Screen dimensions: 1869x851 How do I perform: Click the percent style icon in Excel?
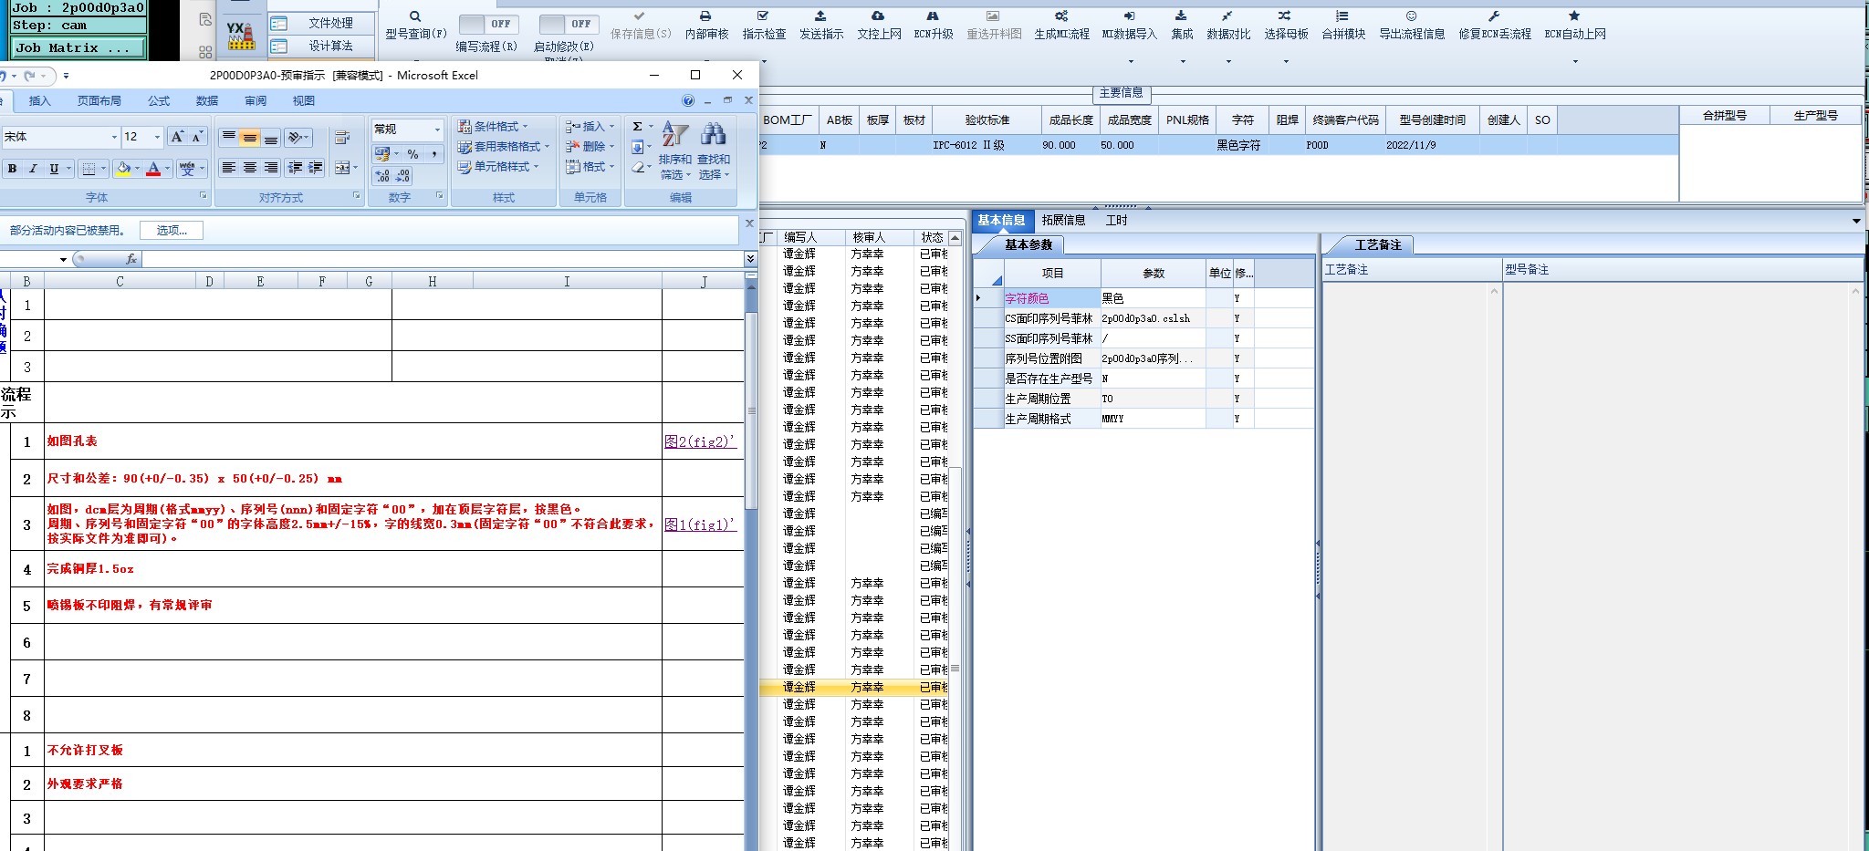pyautogui.click(x=412, y=154)
